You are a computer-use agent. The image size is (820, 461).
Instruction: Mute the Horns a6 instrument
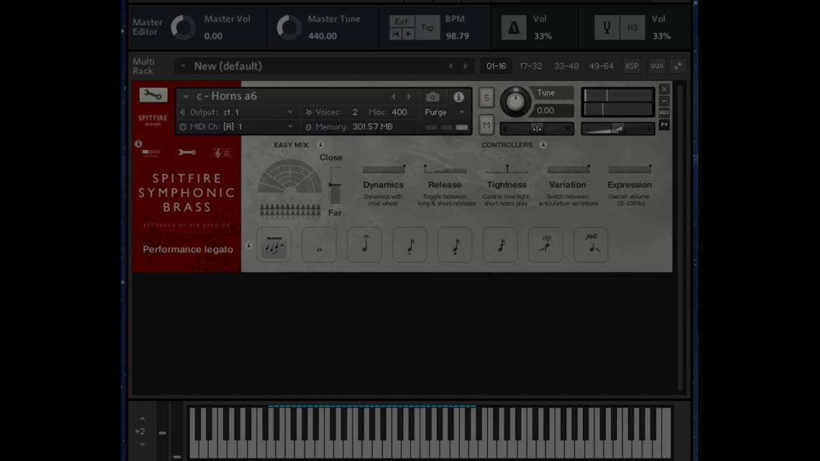click(486, 125)
